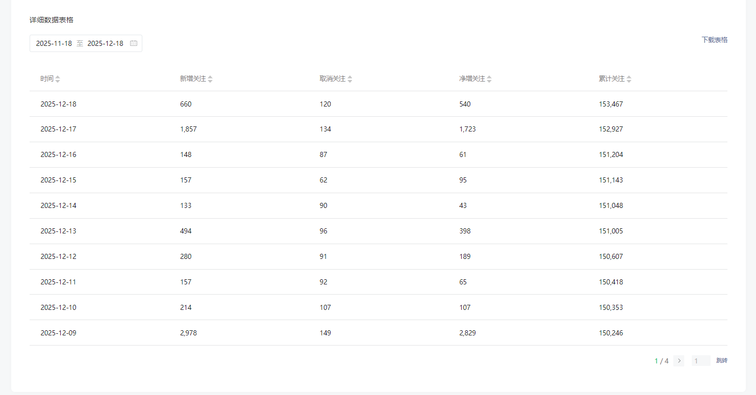Sort by 净增关注 using its arrows
Image resolution: width=756 pixels, height=395 pixels.
(x=489, y=79)
